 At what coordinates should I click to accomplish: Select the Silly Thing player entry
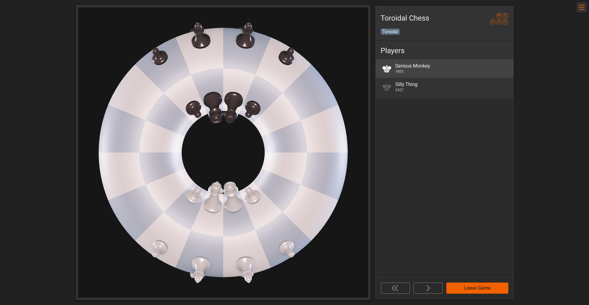pos(444,87)
